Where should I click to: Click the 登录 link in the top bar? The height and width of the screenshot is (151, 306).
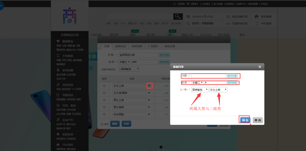pyautogui.click(x=194, y=4)
